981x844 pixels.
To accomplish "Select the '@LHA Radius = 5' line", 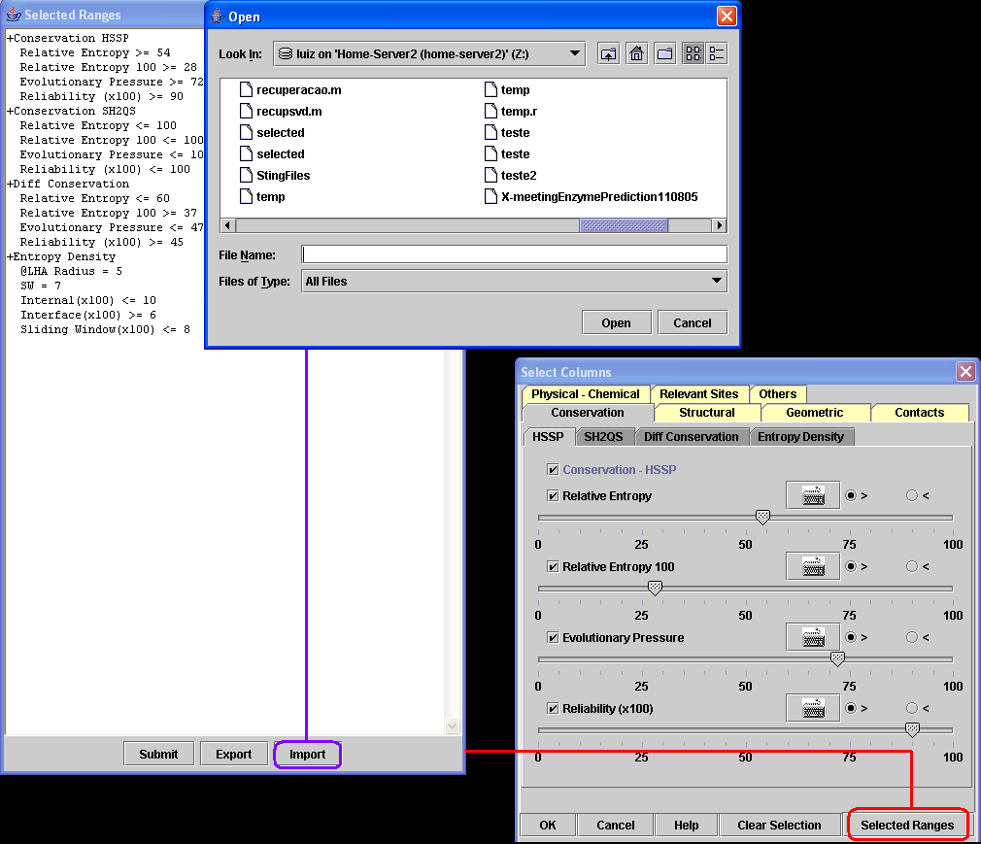I will click(x=71, y=271).
